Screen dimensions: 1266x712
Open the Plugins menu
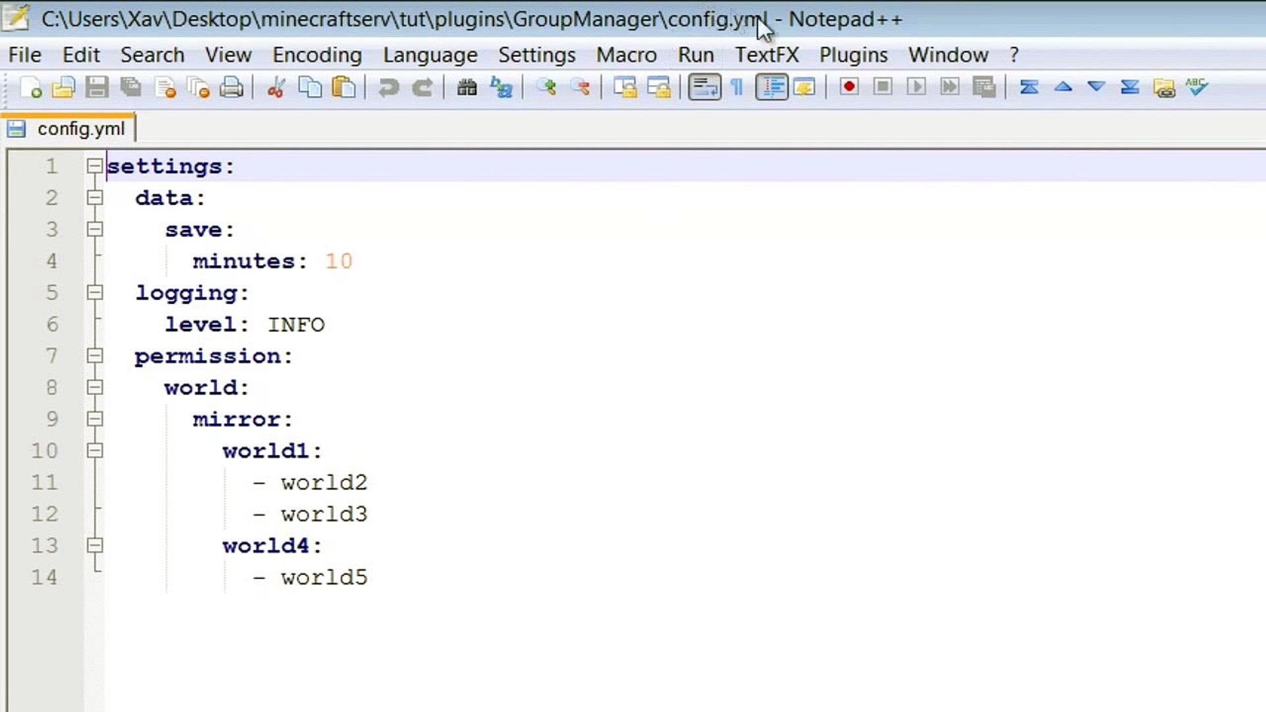[853, 55]
